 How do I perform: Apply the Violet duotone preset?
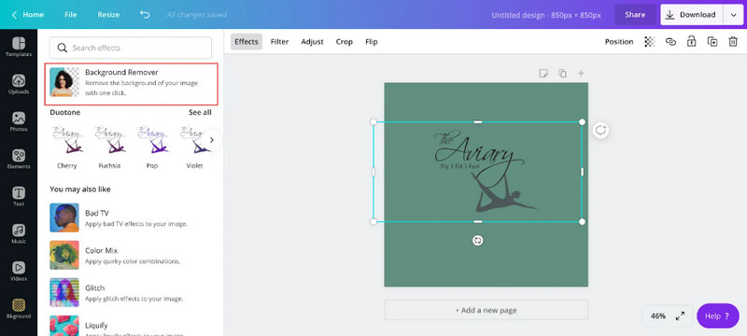click(x=194, y=147)
